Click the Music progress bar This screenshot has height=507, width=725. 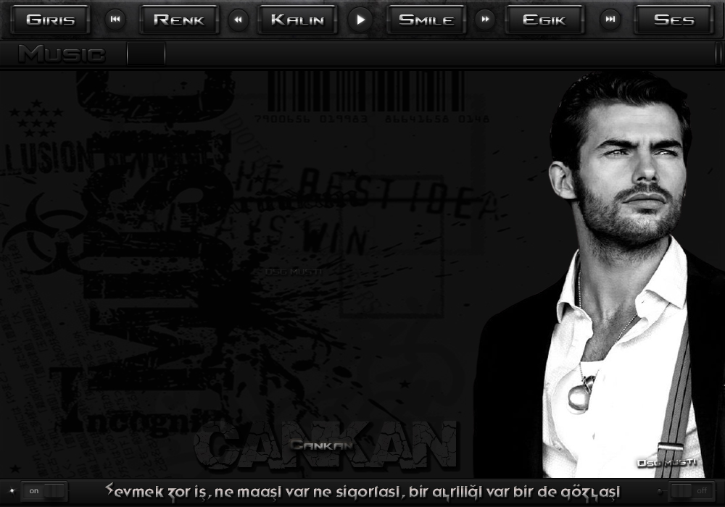click(x=435, y=54)
